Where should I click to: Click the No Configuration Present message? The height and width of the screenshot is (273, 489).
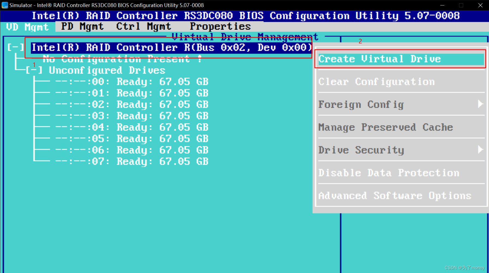tap(122, 59)
